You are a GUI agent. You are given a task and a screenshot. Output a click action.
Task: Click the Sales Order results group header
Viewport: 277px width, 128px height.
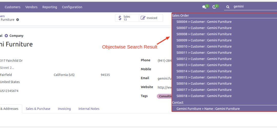tap(180, 16)
